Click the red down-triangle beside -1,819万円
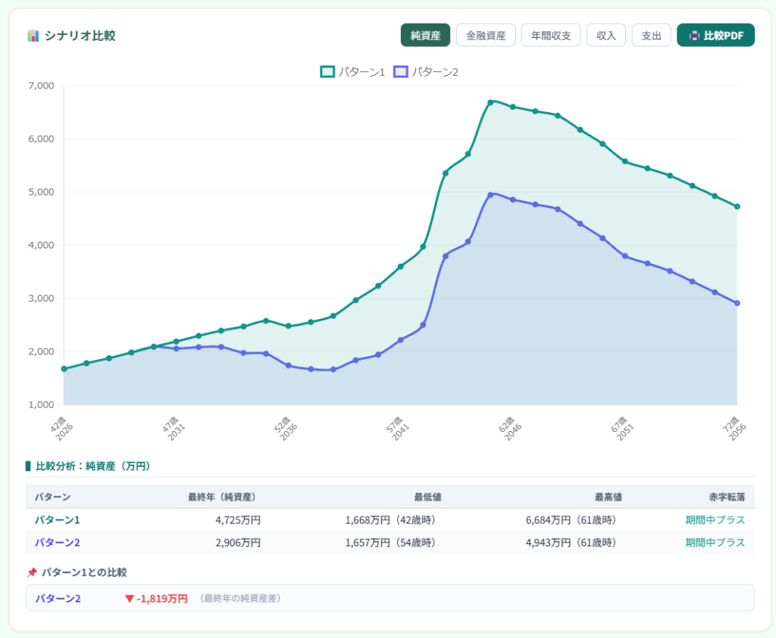 tap(130, 599)
